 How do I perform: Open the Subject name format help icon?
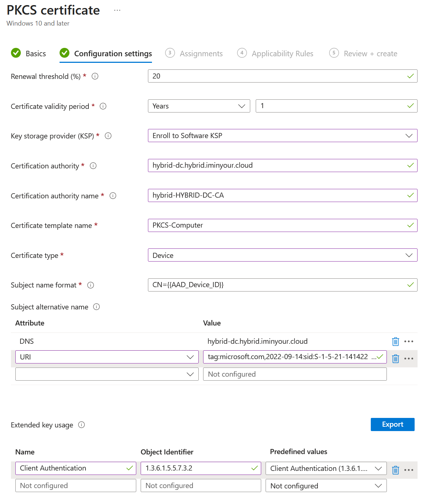pos(91,285)
